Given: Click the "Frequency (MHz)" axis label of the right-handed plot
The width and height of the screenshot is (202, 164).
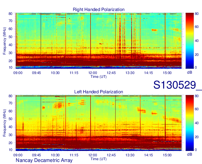Looking at the screenshot, I should click(4, 41).
